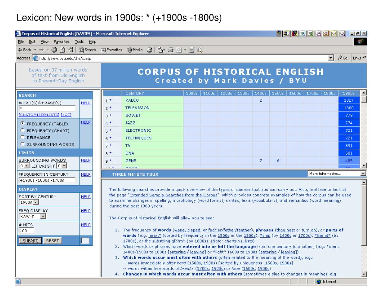
Task: Click the Edit page toolbar icon
Action: tap(179, 50)
